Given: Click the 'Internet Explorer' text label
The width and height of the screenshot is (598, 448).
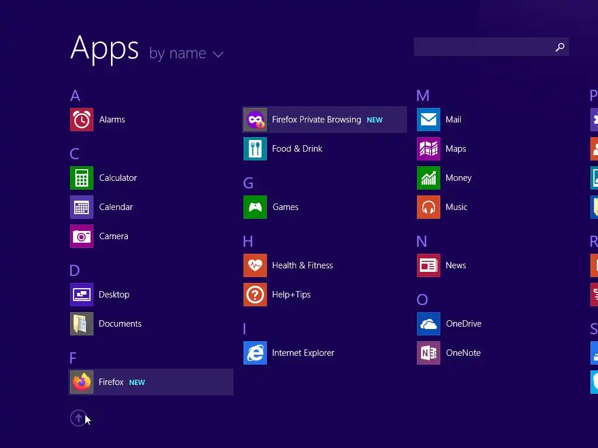Looking at the screenshot, I should pyautogui.click(x=303, y=353).
